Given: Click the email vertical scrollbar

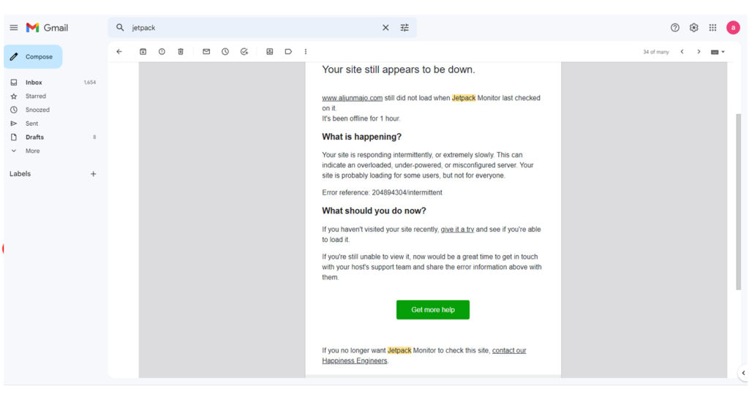Looking at the screenshot, I should [x=739, y=202].
